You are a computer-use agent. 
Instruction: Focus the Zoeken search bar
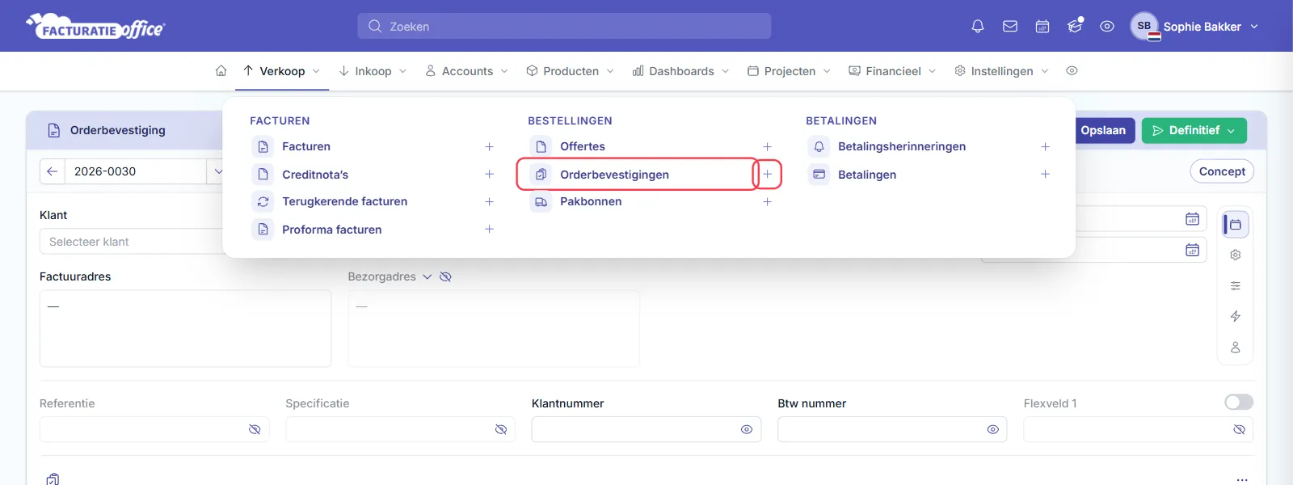click(564, 26)
